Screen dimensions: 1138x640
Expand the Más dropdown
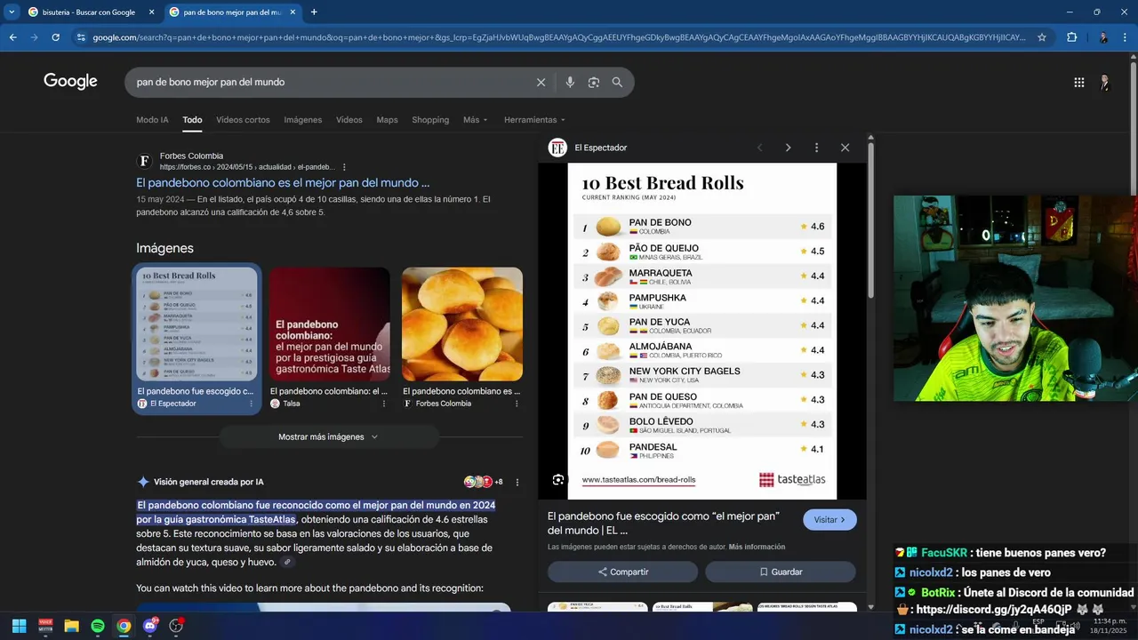pos(475,120)
